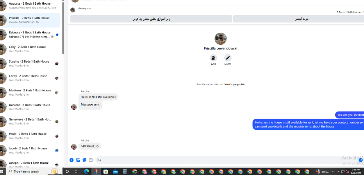Open the Celly conversation in chat list
Screen dimensions: 364x175
point(30,49)
